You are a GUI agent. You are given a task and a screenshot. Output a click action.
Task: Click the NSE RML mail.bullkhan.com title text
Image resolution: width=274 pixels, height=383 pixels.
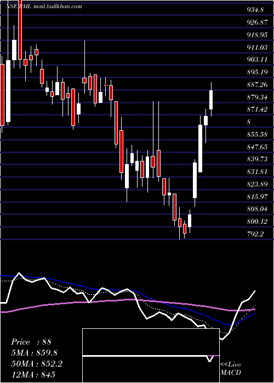[x=43, y=7]
